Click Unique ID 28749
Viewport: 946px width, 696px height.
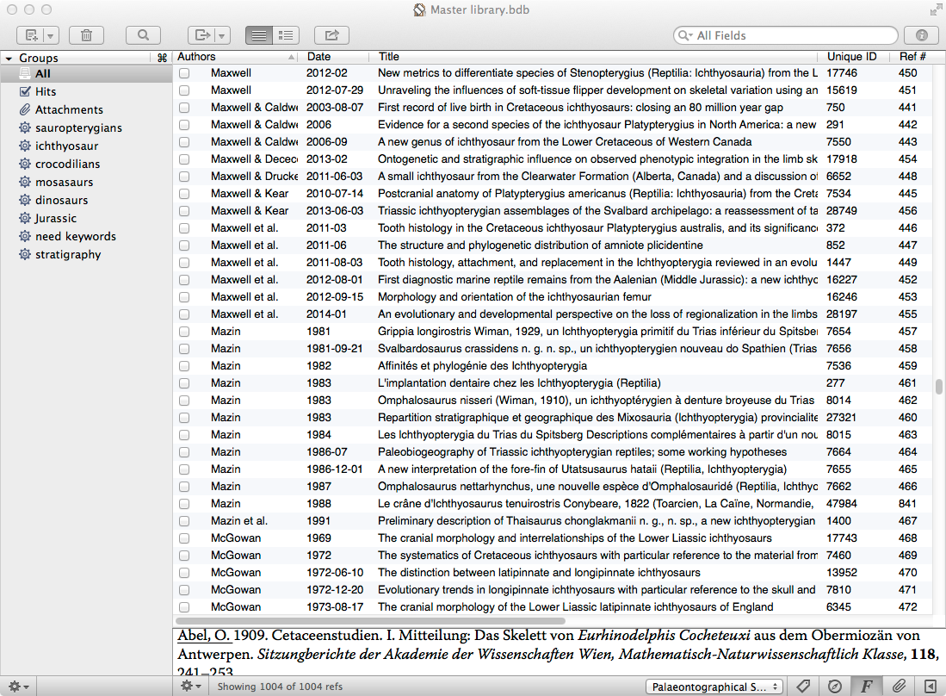841,211
